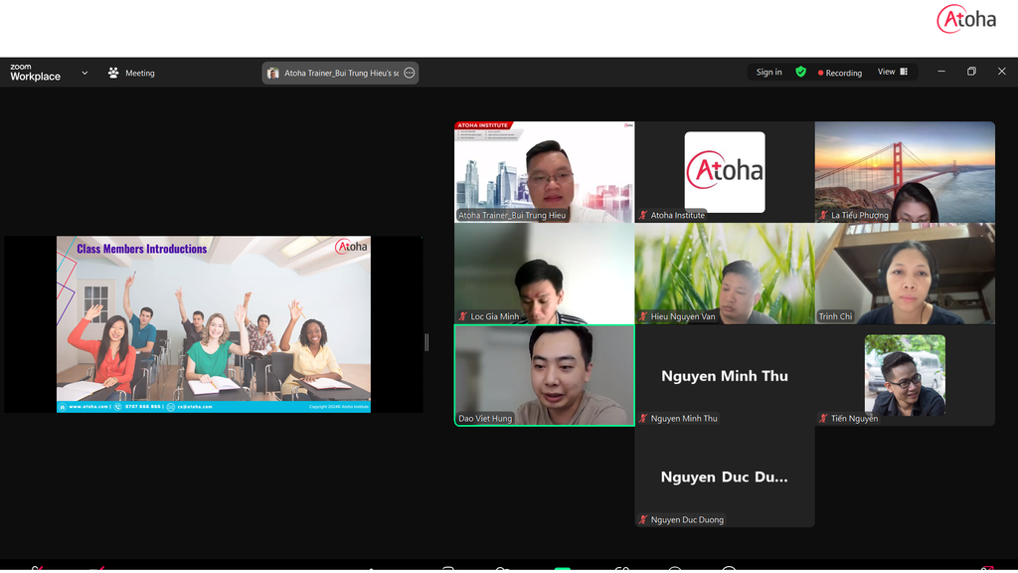
Task: Click muted mic icon beside Hieu Nguyen Van
Action: coord(643,316)
